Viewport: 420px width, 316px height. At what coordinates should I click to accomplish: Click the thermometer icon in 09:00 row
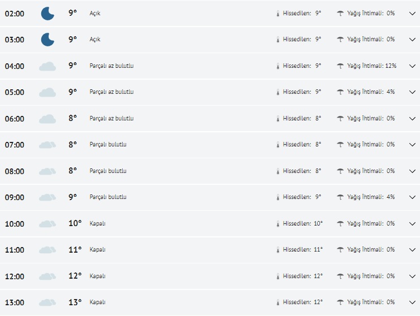pos(278,197)
